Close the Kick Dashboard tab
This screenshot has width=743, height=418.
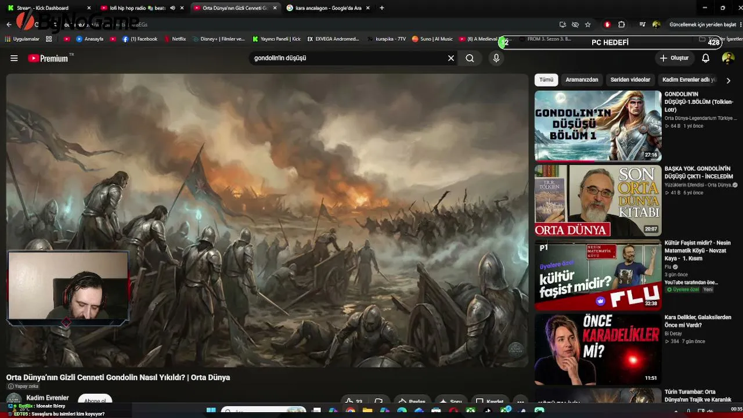89,8
